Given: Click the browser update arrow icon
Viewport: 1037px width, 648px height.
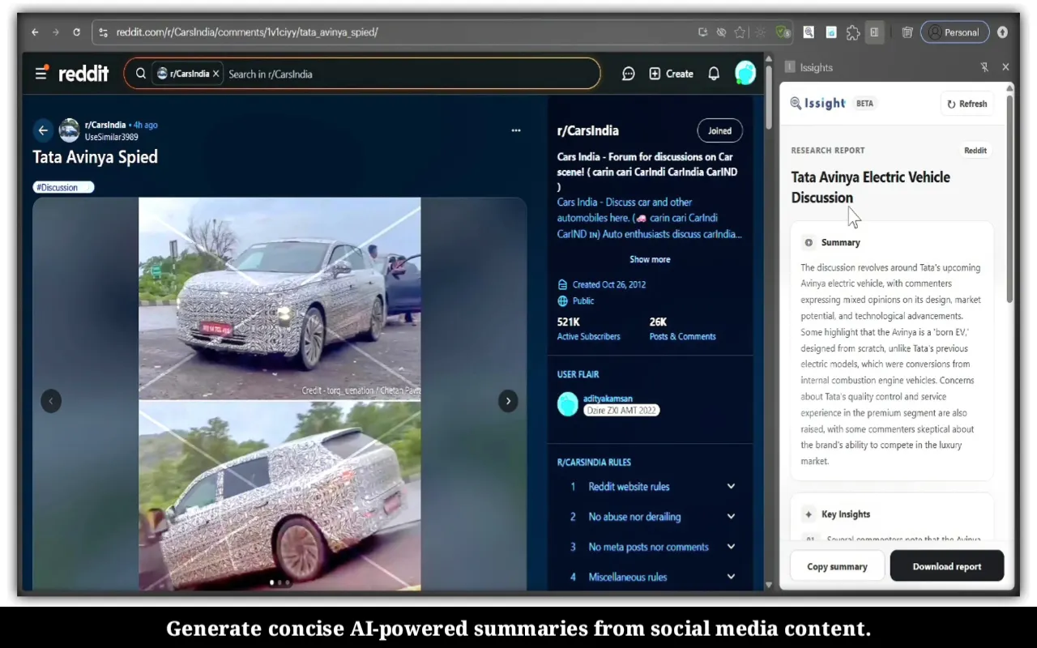Looking at the screenshot, I should tap(1002, 32).
